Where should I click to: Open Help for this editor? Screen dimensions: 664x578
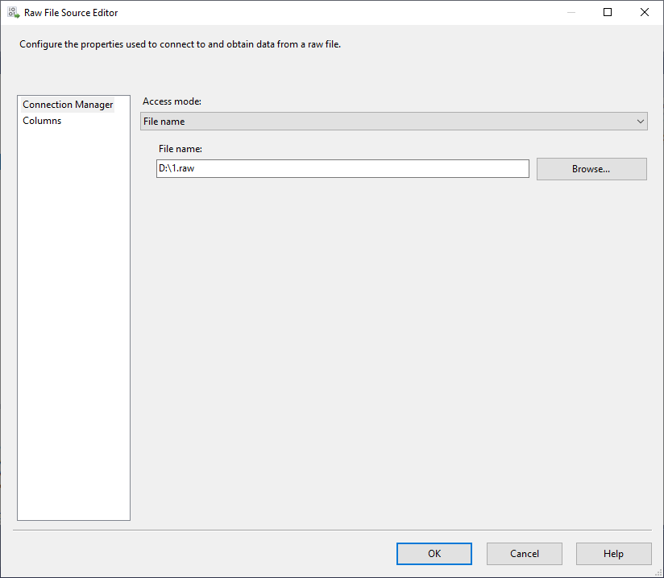(613, 554)
